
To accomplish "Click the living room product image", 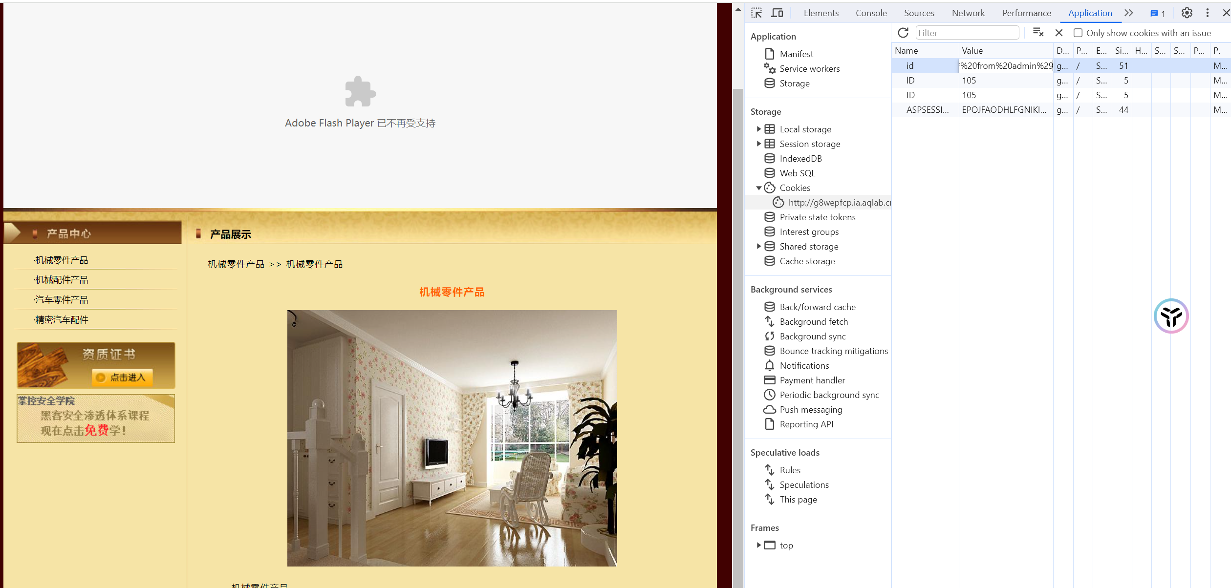I will 452,438.
